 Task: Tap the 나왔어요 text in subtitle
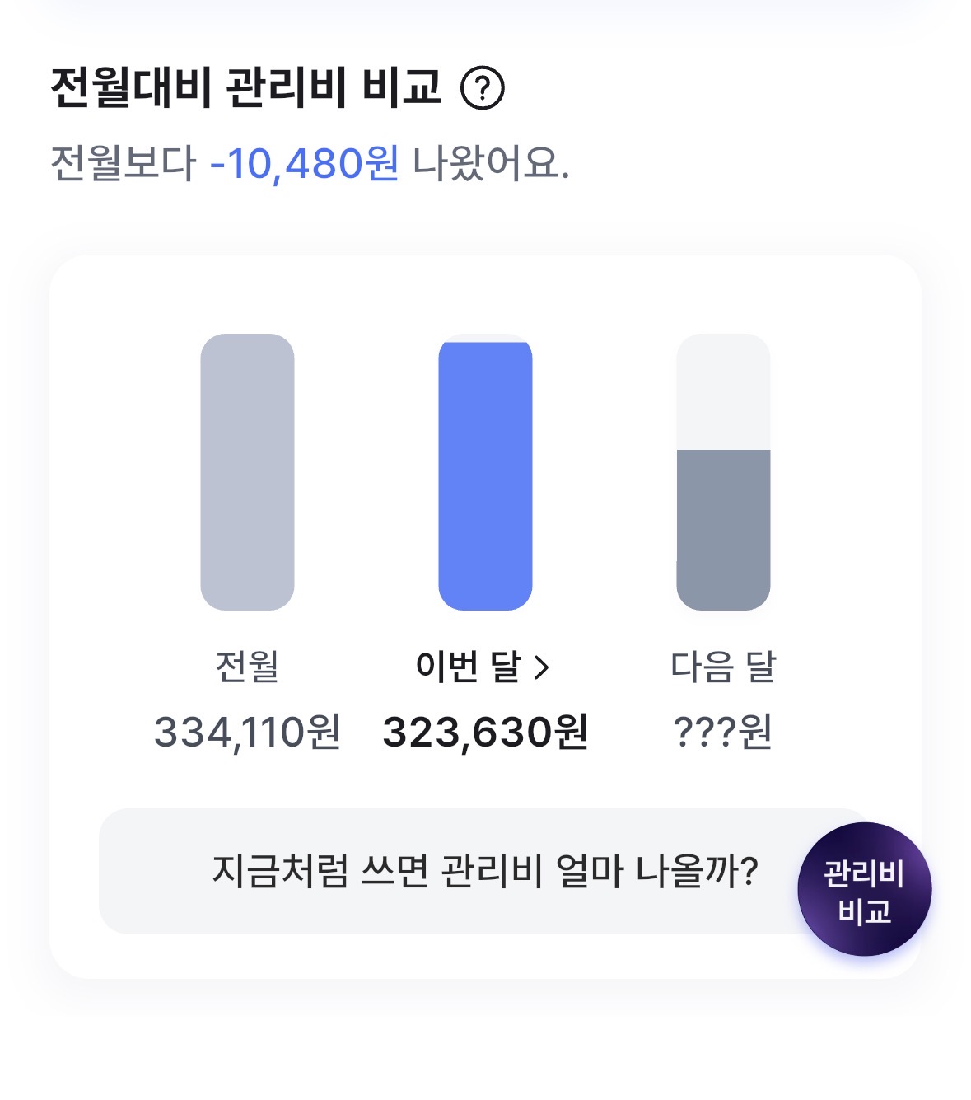490,163
